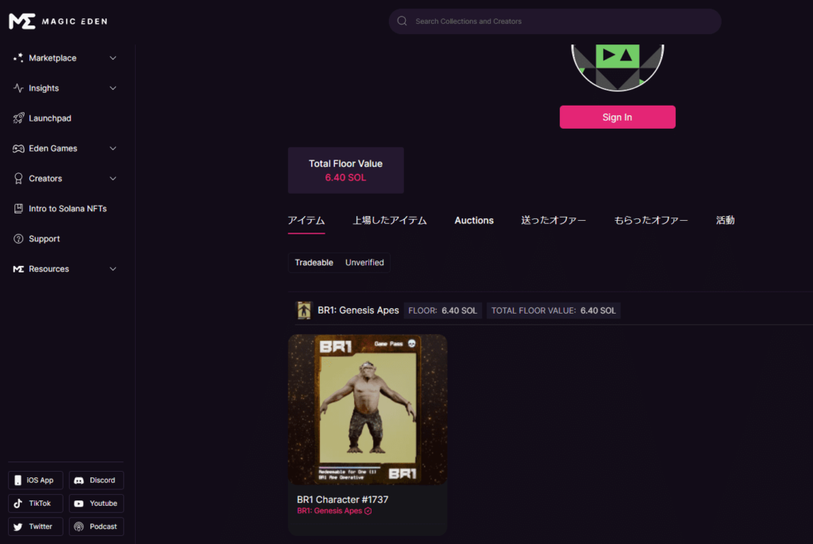This screenshot has width=813, height=544.
Task: Click the pink BR1: Genesis Apes link
Action: tap(329, 511)
